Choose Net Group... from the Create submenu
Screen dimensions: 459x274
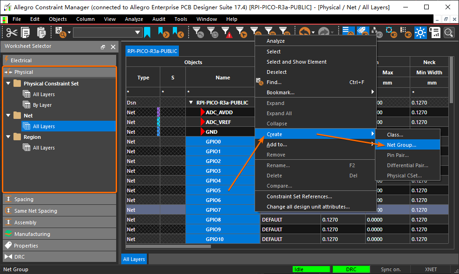401,144
